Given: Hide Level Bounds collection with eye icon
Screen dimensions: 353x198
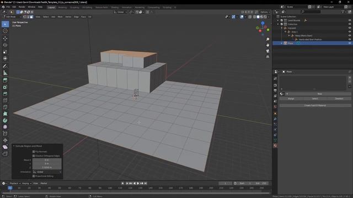Looking at the screenshot, I should [x=350, y=20].
